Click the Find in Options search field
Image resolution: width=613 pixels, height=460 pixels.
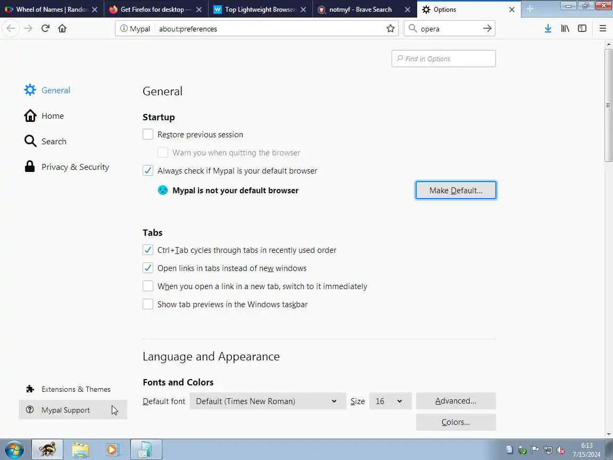pos(444,59)
